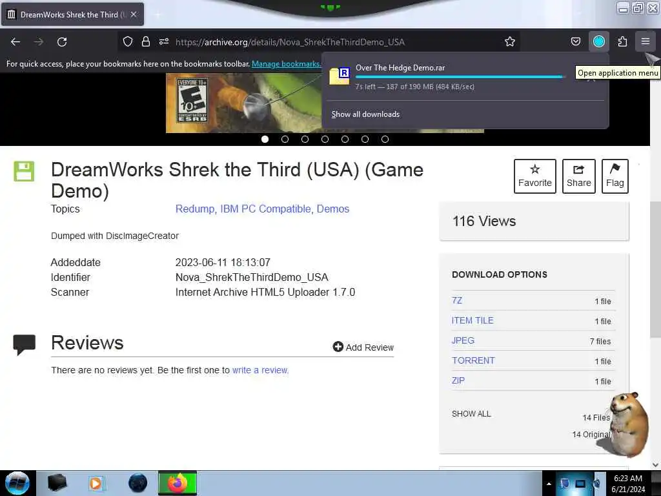
Task: Click the 116 Views counter
Action: (x=484, y=221)
